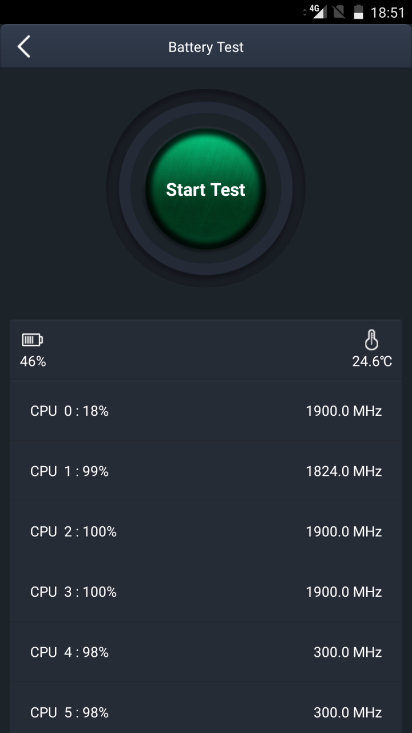
Task: Tap the no-SIM status bar icon
Action: point(339,12)
